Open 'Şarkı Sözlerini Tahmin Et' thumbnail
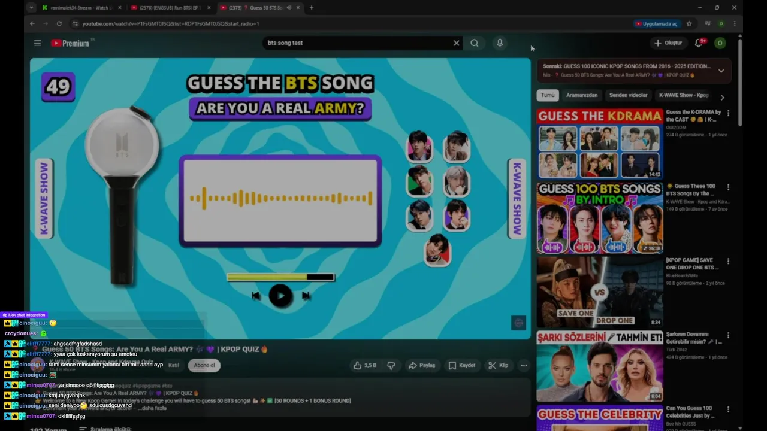The image size is (767, 431). tap(600, 366)
